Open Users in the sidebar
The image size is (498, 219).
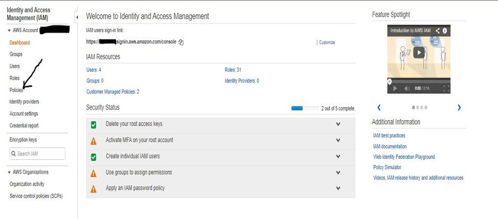pos(15,66)
